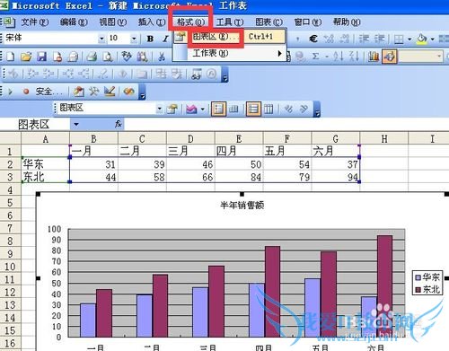Choose 图表区(E)... from Format menu
Image resolution: width=449 pixels, height=351 pixels.
coord(230,37)
